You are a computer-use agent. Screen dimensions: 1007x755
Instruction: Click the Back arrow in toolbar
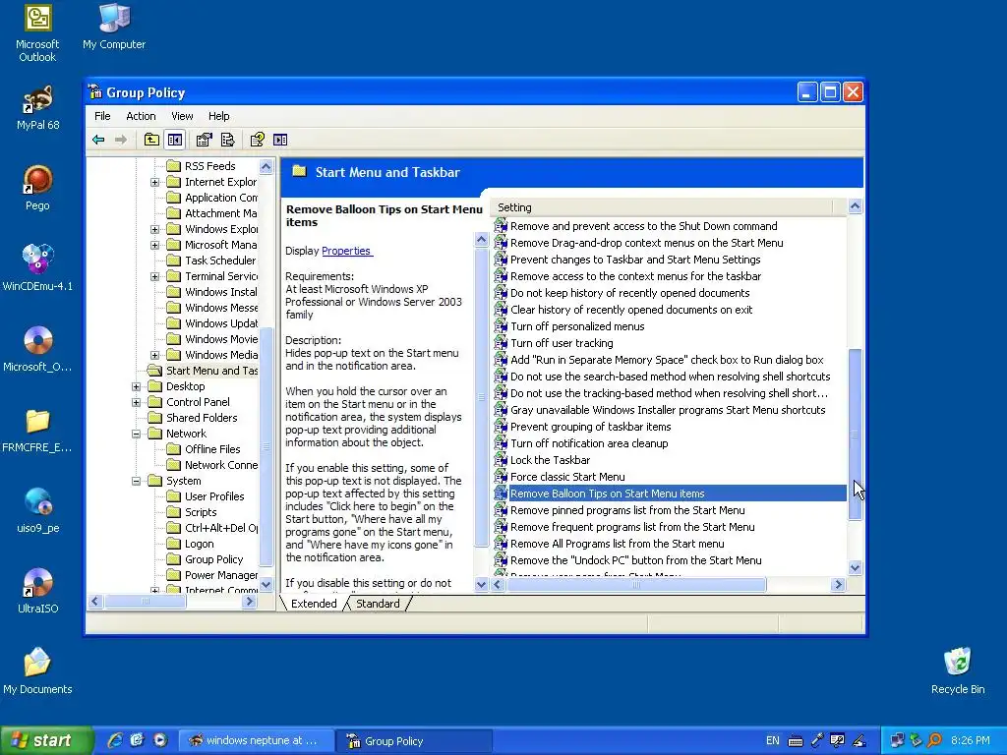[x=98, y=140]
